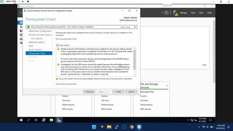
Task: Open File and Storage Services tile header
Action: click(x=149, y=86)
